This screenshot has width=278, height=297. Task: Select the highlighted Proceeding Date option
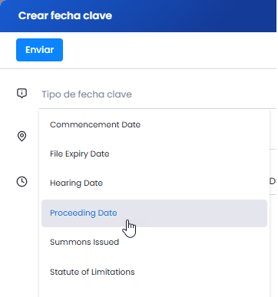coord(154,213)
